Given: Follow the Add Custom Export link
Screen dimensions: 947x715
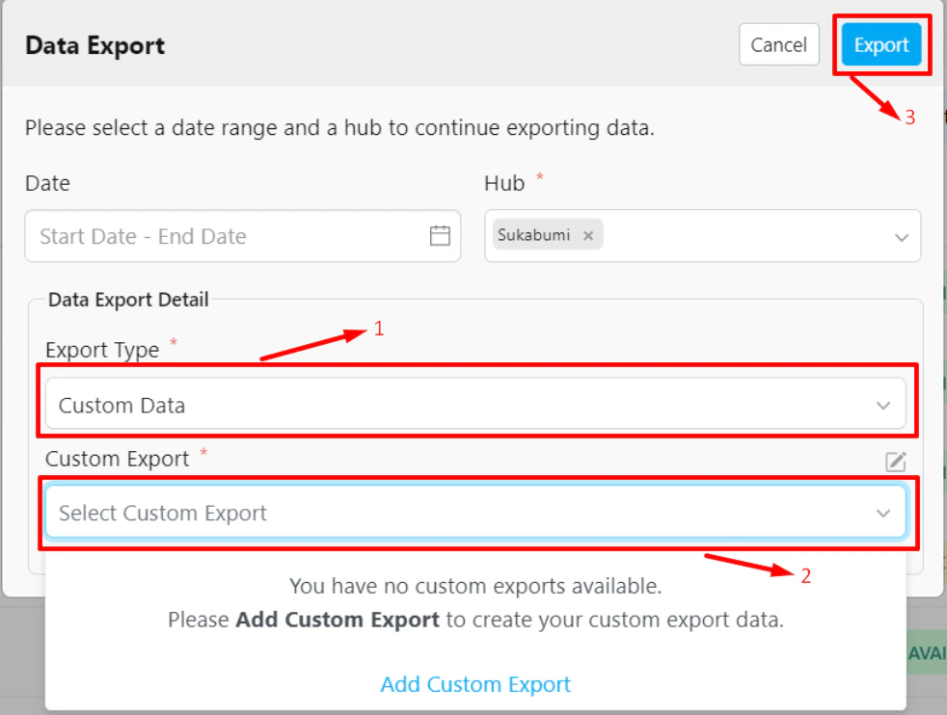Looking at the screenshot, I should click(x=475, y=684).
